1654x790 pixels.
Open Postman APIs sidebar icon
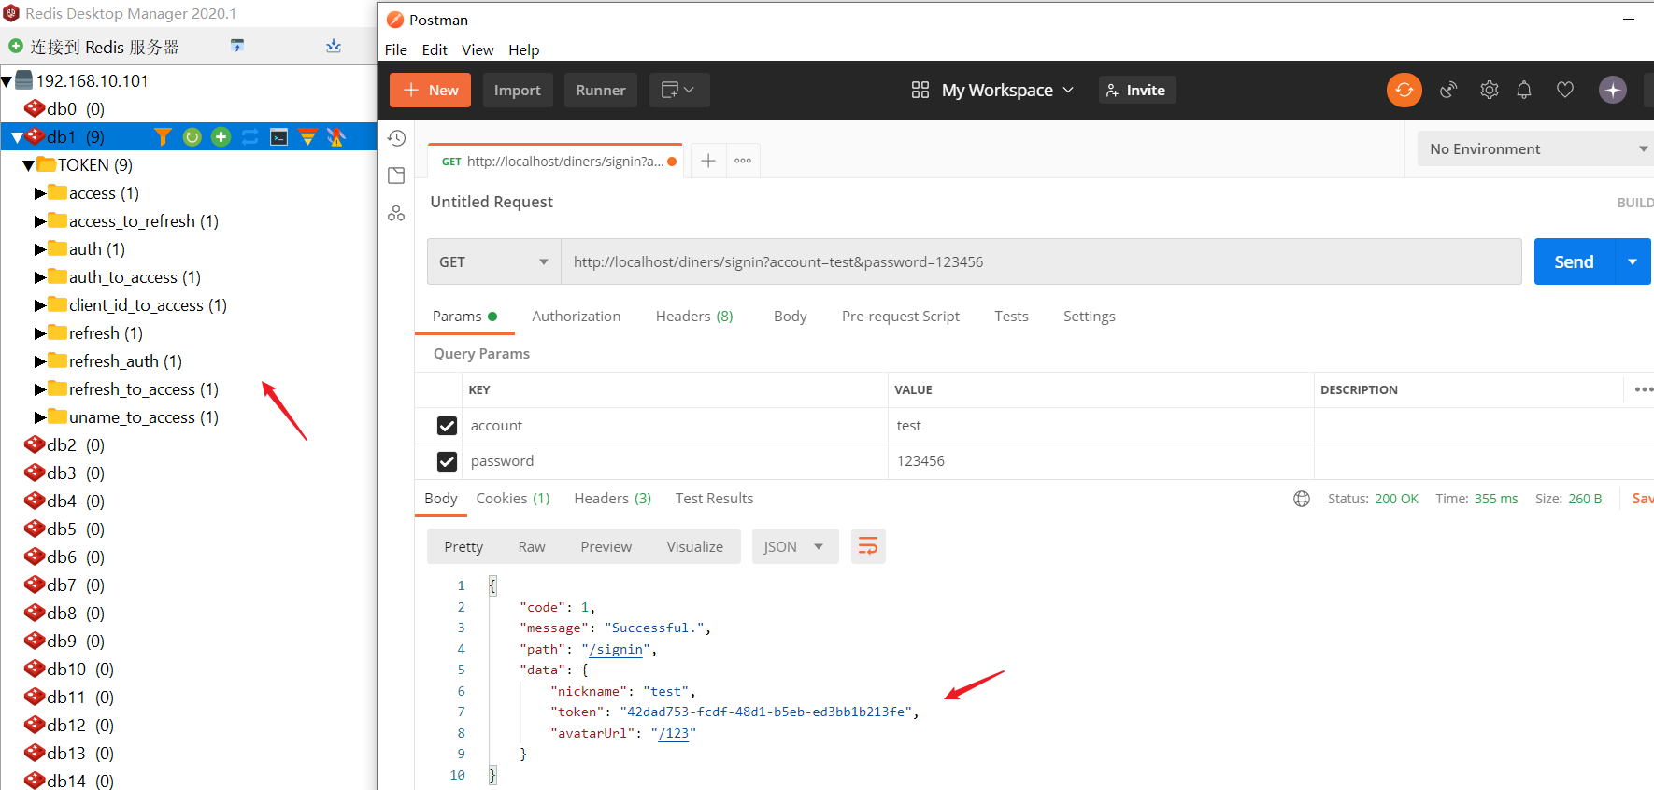(396, 213)
